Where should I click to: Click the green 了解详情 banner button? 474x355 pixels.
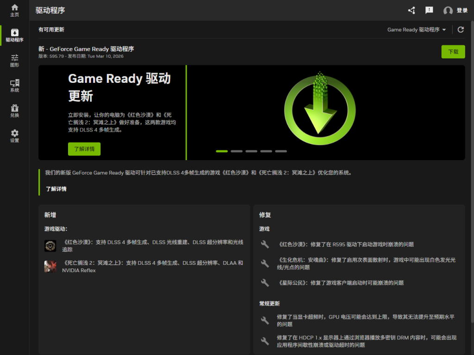coord(84,149)
